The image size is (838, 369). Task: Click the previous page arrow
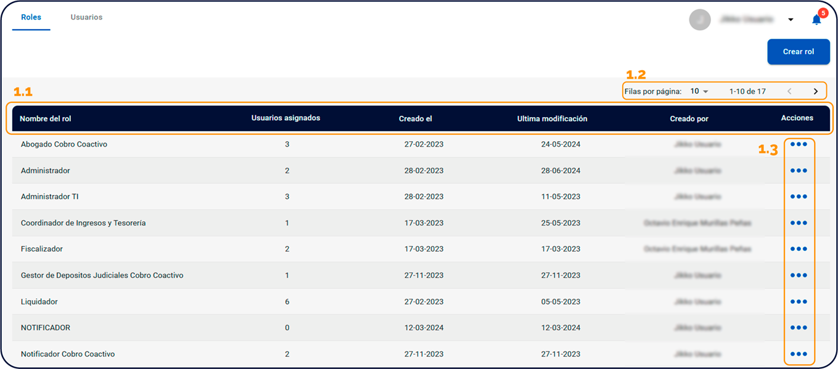(789, 91)
